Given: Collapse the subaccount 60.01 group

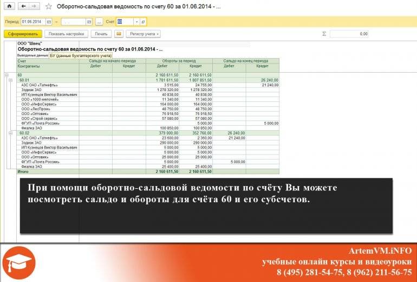Looking at the screenshot, I should [11, 80].
